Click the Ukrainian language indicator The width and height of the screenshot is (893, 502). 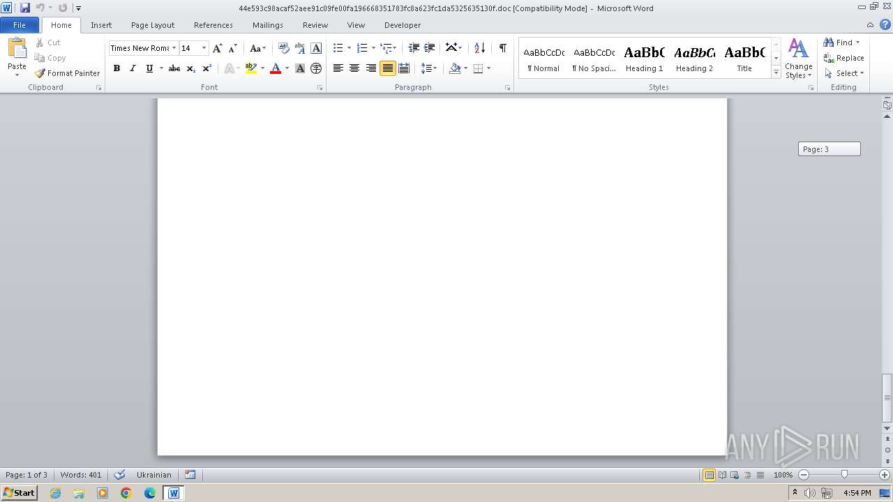(153, 475)
